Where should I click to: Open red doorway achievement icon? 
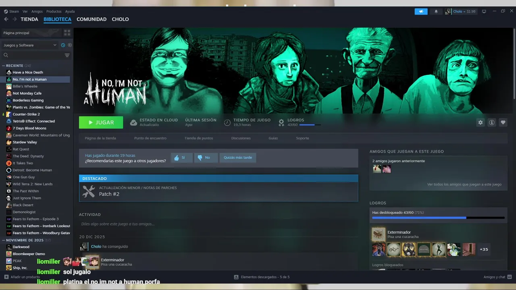click(469, 249)
